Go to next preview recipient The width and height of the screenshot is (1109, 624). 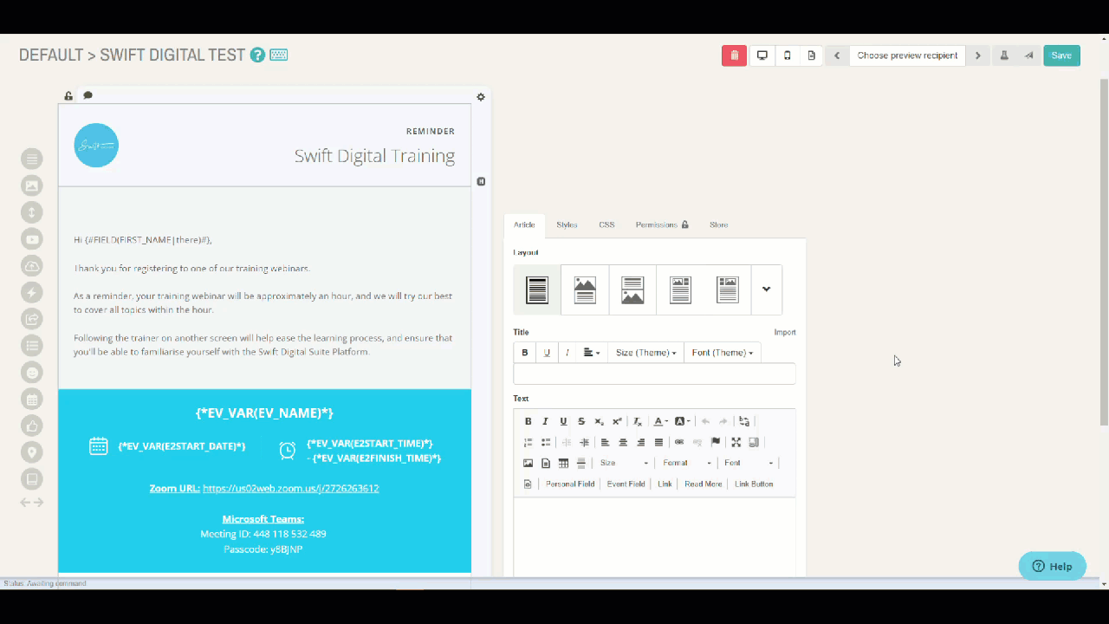click(x=977, y=55)
